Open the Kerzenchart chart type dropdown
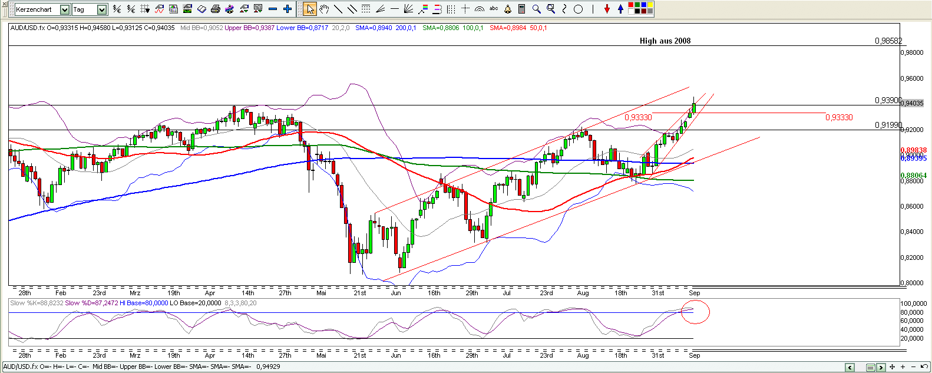This screenshot has height=373, width=932. point(64,9)
